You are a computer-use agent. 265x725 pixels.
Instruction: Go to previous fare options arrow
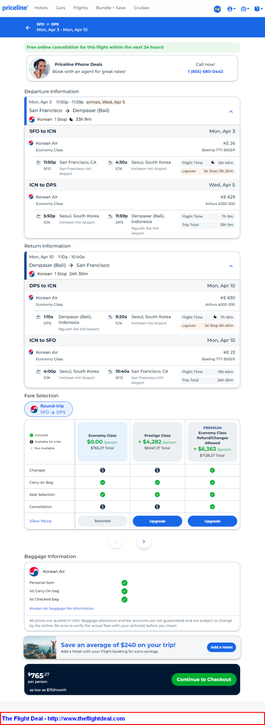click(x=115, y=541)
